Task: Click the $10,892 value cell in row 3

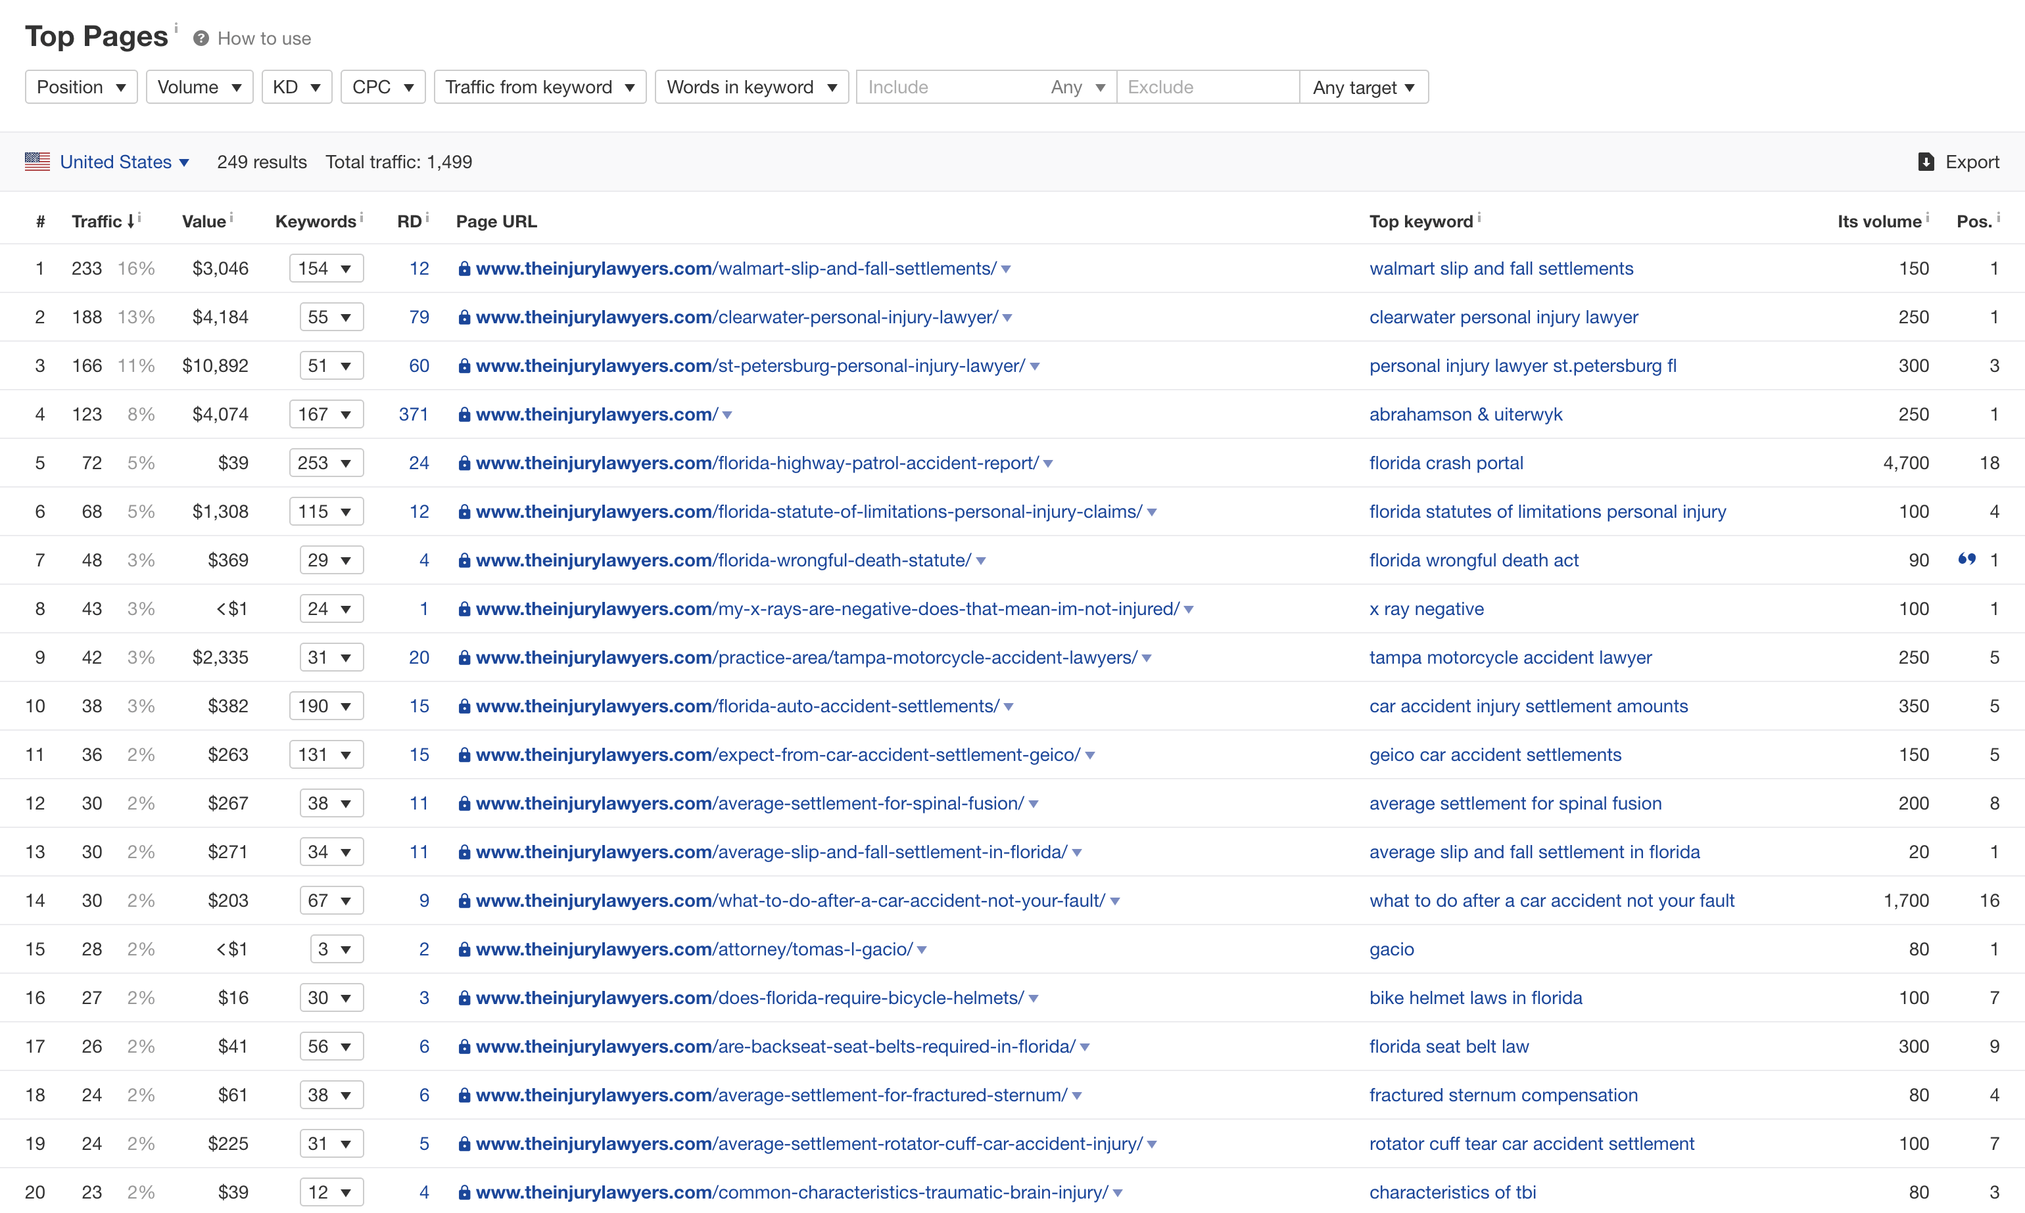Action: (x=215, y=365)
